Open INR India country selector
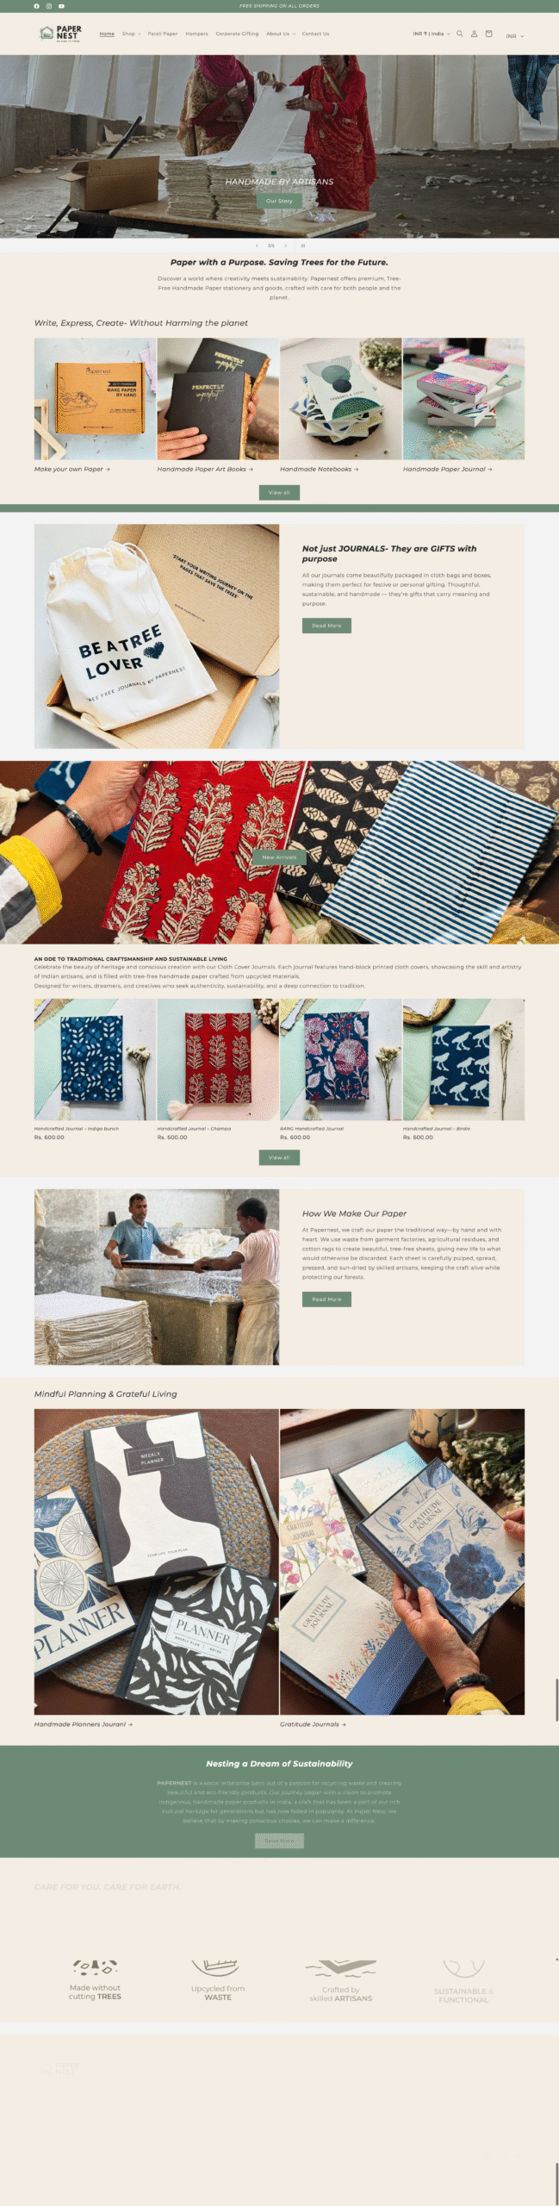This screenshot has height=2206, width=559. [432, 34]
